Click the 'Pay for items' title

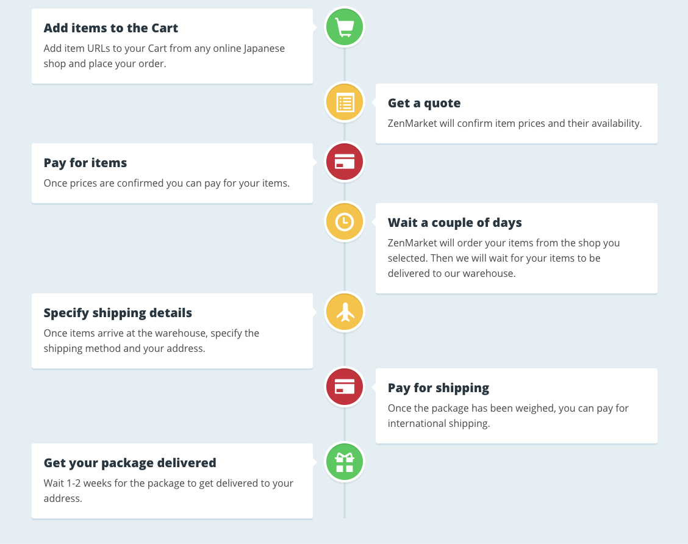click(85, 163)
